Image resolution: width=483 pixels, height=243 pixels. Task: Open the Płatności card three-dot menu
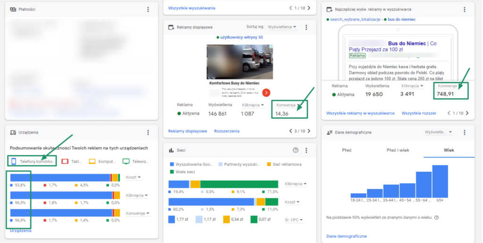tap(148, 9)
